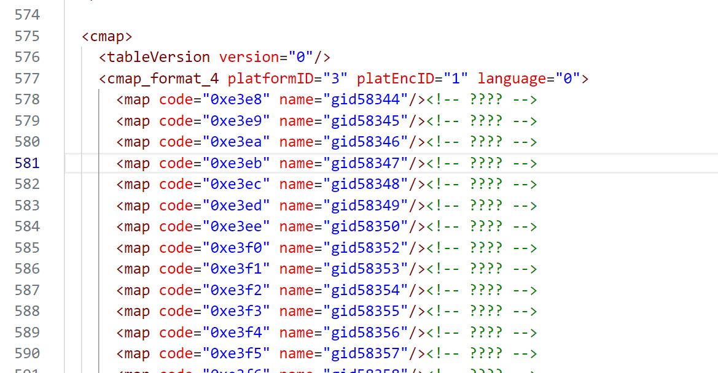Click line number 578 in the gutter
The width and height of the screenshot is (718, 373).
pos(26,99)
